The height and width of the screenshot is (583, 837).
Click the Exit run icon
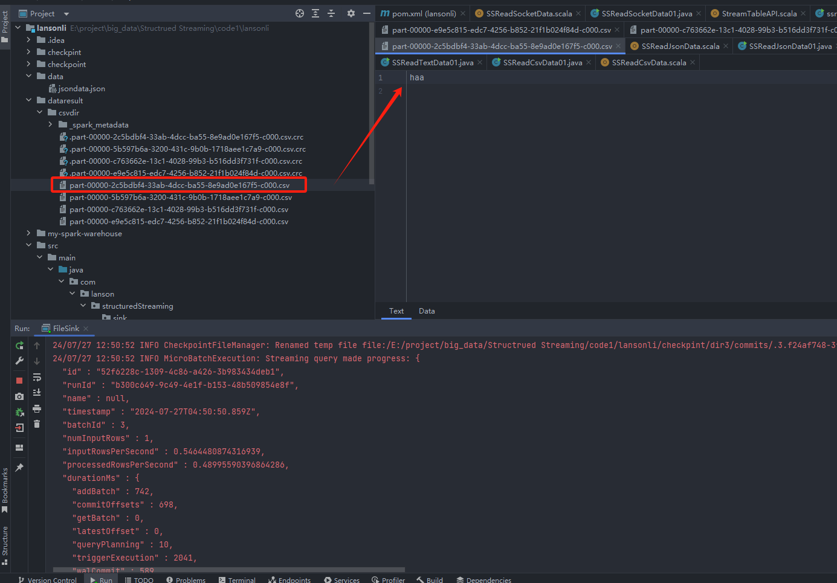[19, 428]
